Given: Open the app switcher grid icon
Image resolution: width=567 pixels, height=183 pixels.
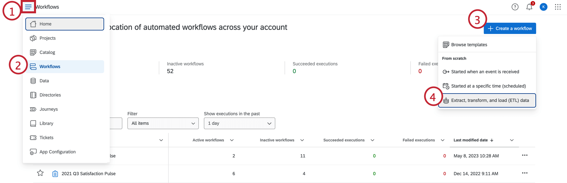Looking at the screenshot, I should tap(558, 7).
